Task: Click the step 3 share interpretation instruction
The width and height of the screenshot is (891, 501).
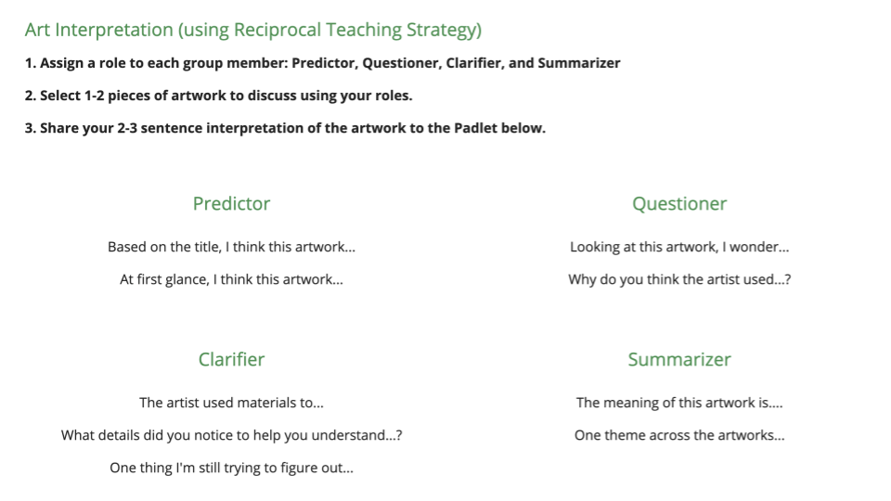Action: click(285, 128)
